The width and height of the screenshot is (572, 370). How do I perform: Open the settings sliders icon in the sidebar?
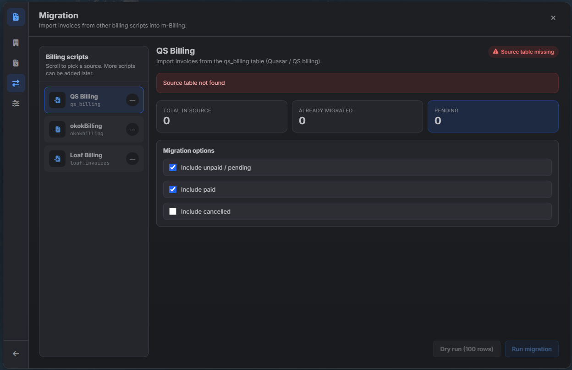click(x=16, y=103)
